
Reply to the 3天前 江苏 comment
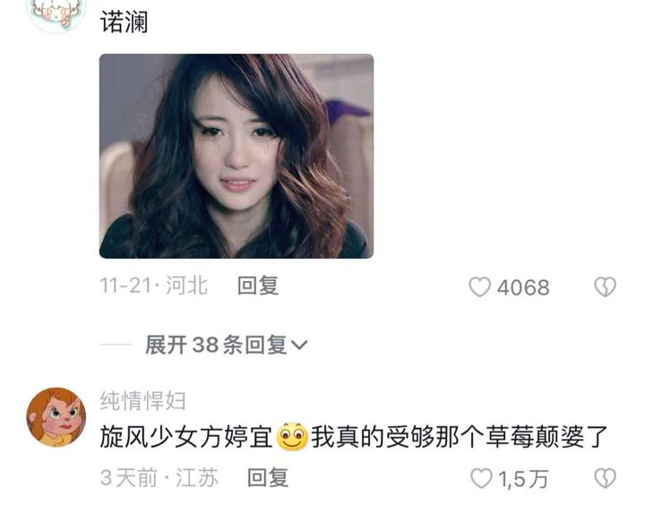(x=268, y=477)
